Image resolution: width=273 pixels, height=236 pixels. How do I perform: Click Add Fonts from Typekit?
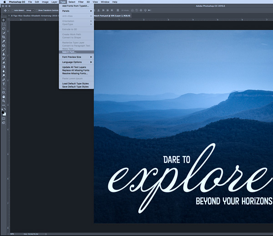click(76, 6)
